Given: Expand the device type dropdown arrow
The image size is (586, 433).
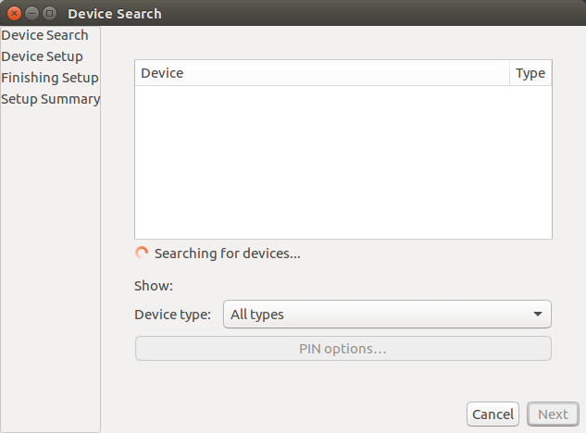Looking at the screenshot, I should [x=538, y=315].
